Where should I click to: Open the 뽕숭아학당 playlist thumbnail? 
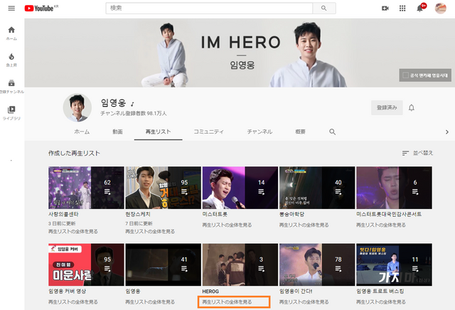coord(317,188)
